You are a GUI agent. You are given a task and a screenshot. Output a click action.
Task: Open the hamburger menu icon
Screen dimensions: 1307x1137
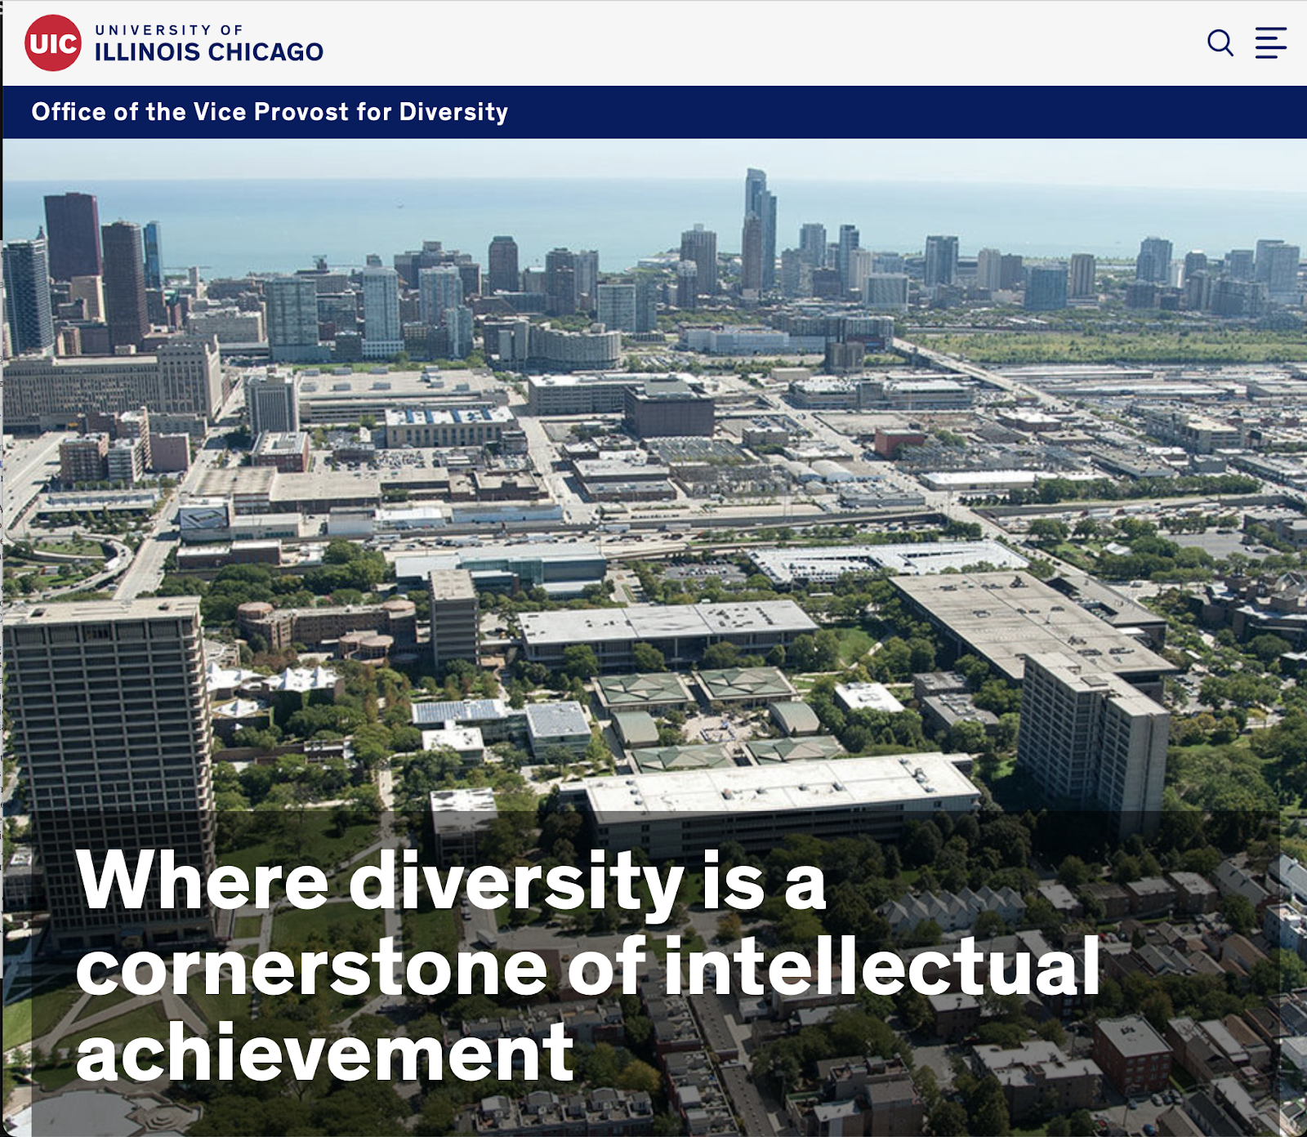click(x=1271, y=42)
